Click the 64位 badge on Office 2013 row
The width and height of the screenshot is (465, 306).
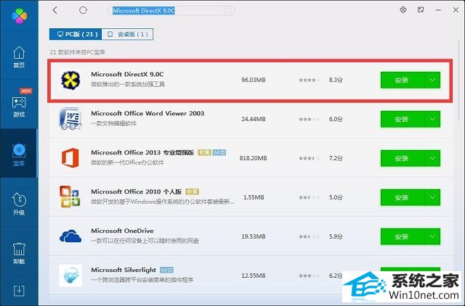219,152
